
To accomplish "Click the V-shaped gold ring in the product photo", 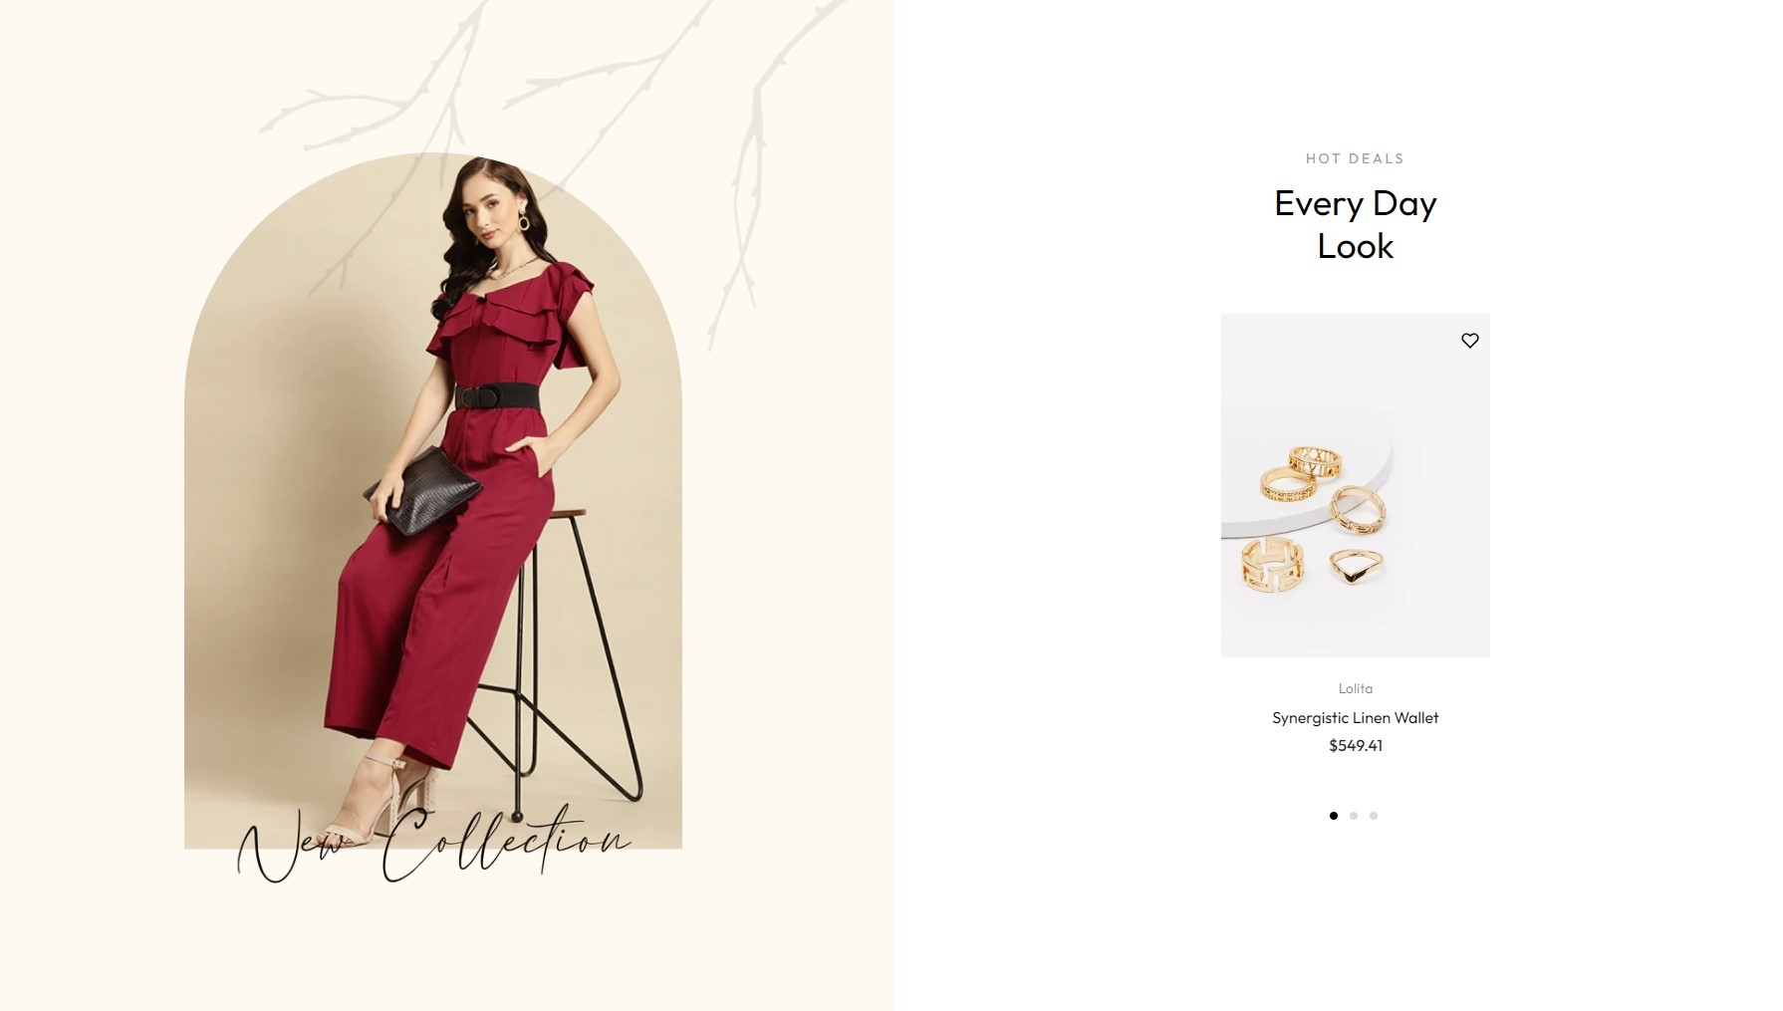I will pos(1353,567).
